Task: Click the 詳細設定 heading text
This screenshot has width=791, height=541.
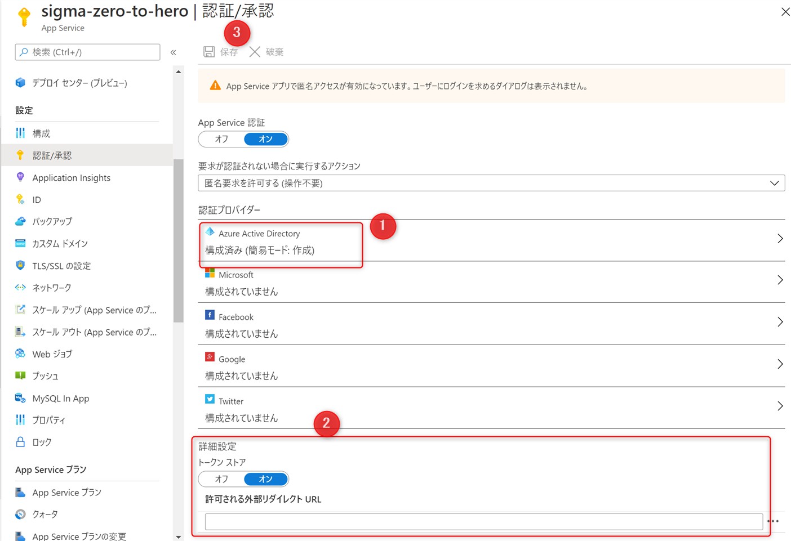Action: point(217,446)
